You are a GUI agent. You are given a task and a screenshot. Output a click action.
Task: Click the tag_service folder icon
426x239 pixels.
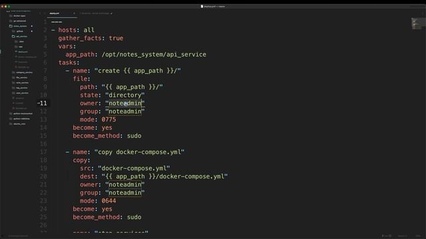(x=13, y=88)
